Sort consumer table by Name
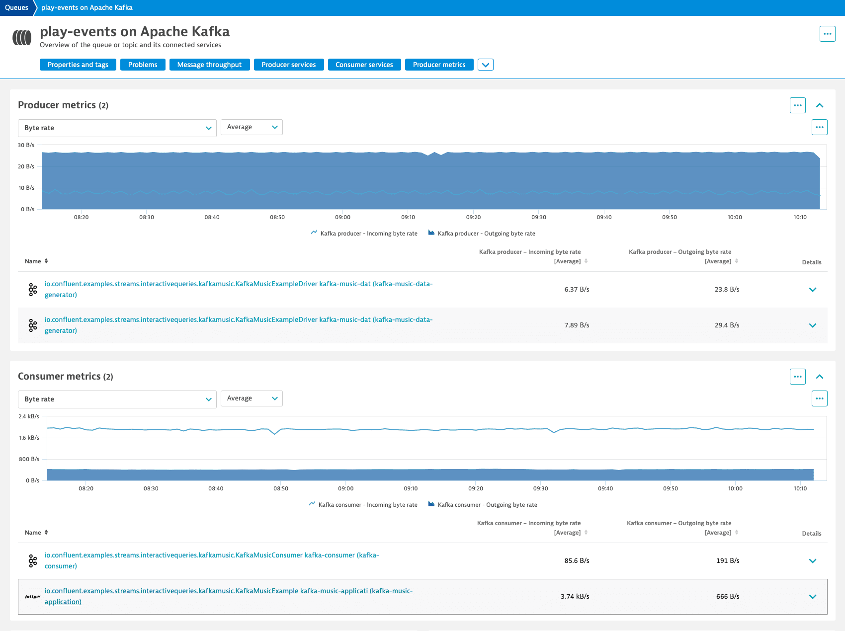The image size is (845, 631). coord(36,533)
